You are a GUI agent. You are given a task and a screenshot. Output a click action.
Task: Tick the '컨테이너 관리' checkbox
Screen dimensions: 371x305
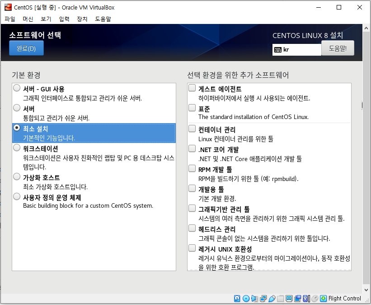[x=192, y=129]
